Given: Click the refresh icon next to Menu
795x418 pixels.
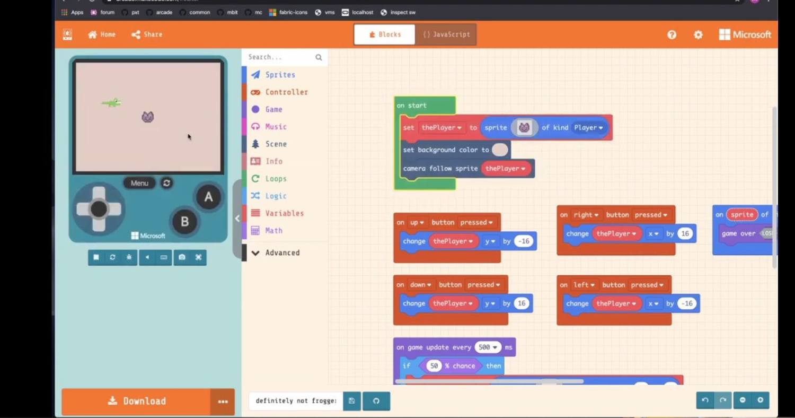Looking at the screenshot, I should [166, 183].
